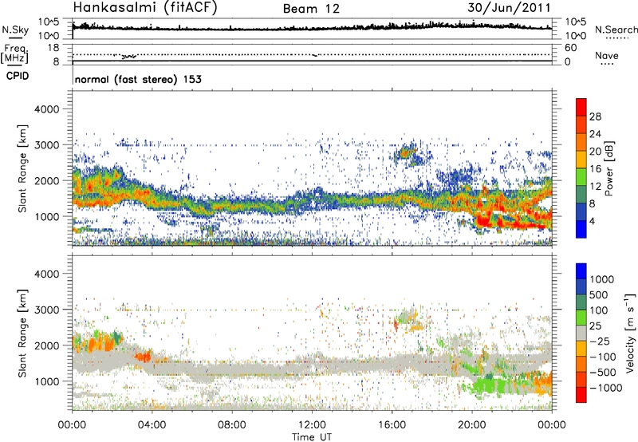638x442 pixels.
Task: Click the '28' tick on Power colorbar
Action: 595,116
